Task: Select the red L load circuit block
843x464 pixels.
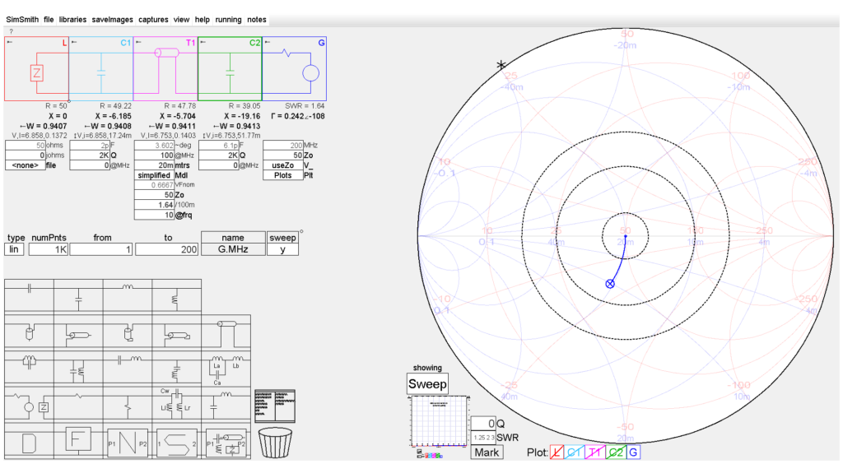Action: (x=36, y=69)
